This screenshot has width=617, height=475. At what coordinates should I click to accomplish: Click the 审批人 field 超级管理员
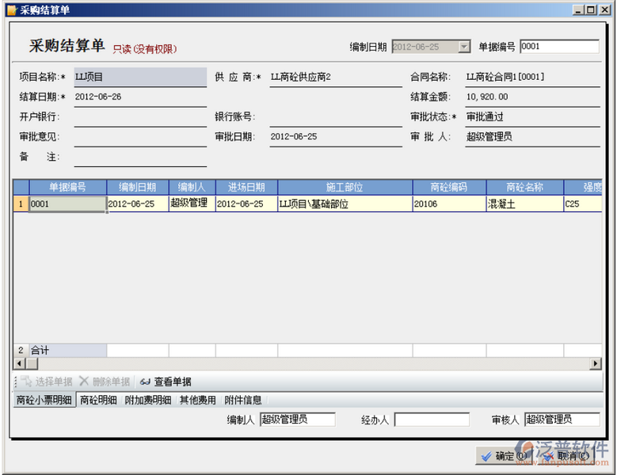pyautogui.click(x=532, y=137)
